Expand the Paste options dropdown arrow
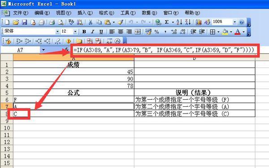Viewport: 269px width, 168px height. click(113, 22)
